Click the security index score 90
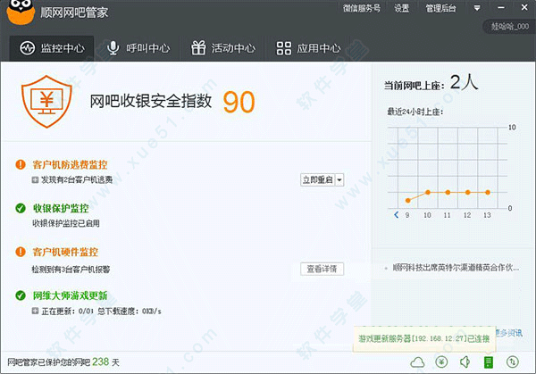 (x=239, y=102)
